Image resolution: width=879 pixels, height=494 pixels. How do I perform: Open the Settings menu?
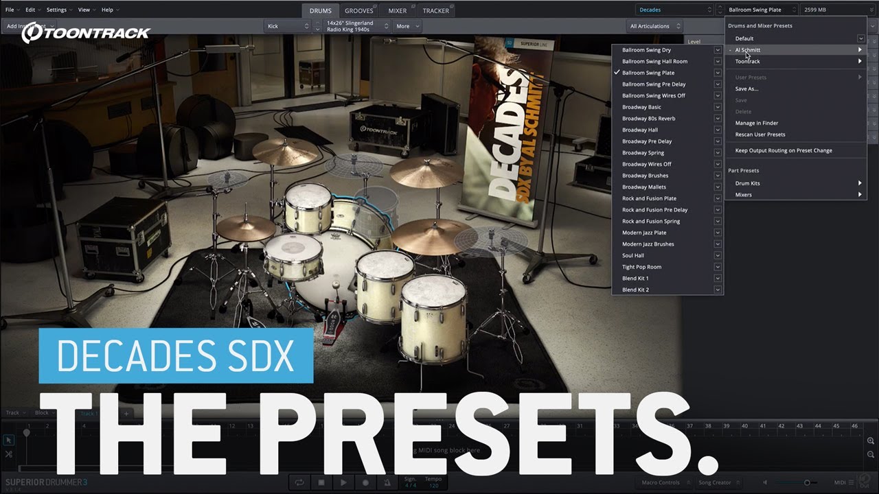[x=59, y=10]
